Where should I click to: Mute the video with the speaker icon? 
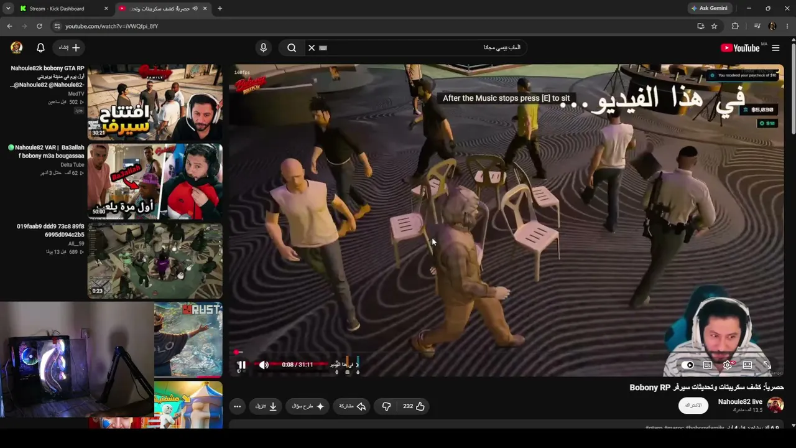pyautogui.click(x=264, y=365)
